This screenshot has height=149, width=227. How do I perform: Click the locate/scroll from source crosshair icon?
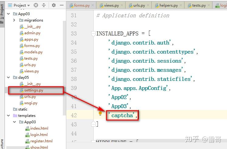pos(36,5)
